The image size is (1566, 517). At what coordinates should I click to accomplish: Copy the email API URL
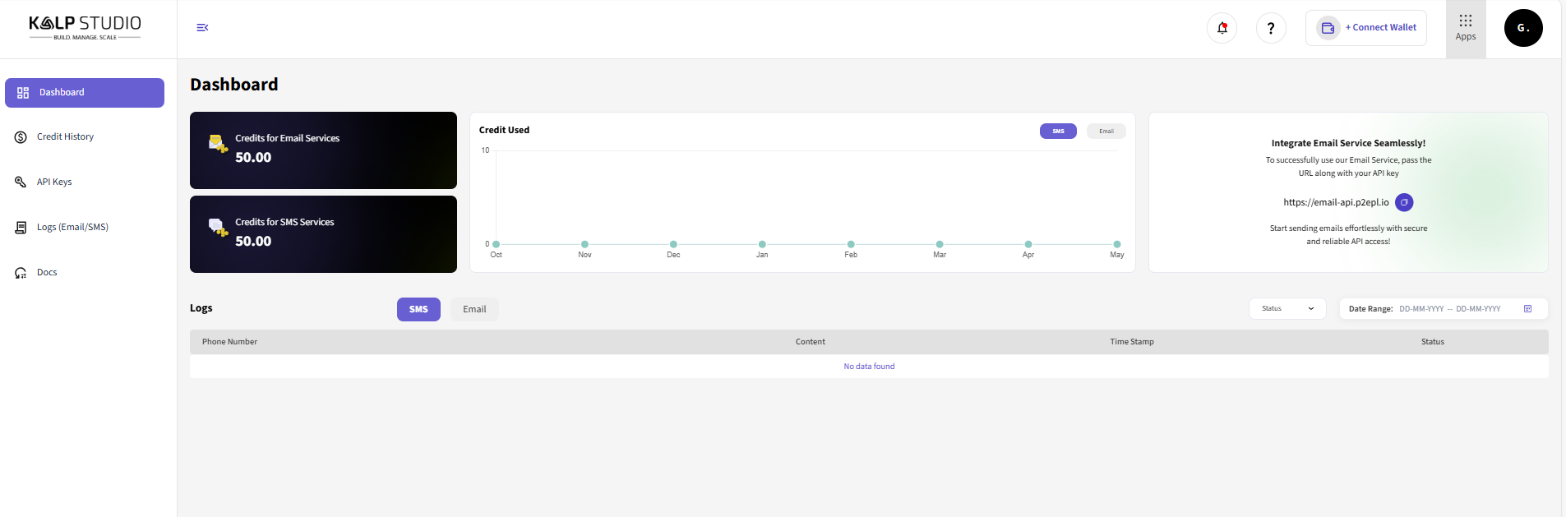click(x=1404, y=202)
